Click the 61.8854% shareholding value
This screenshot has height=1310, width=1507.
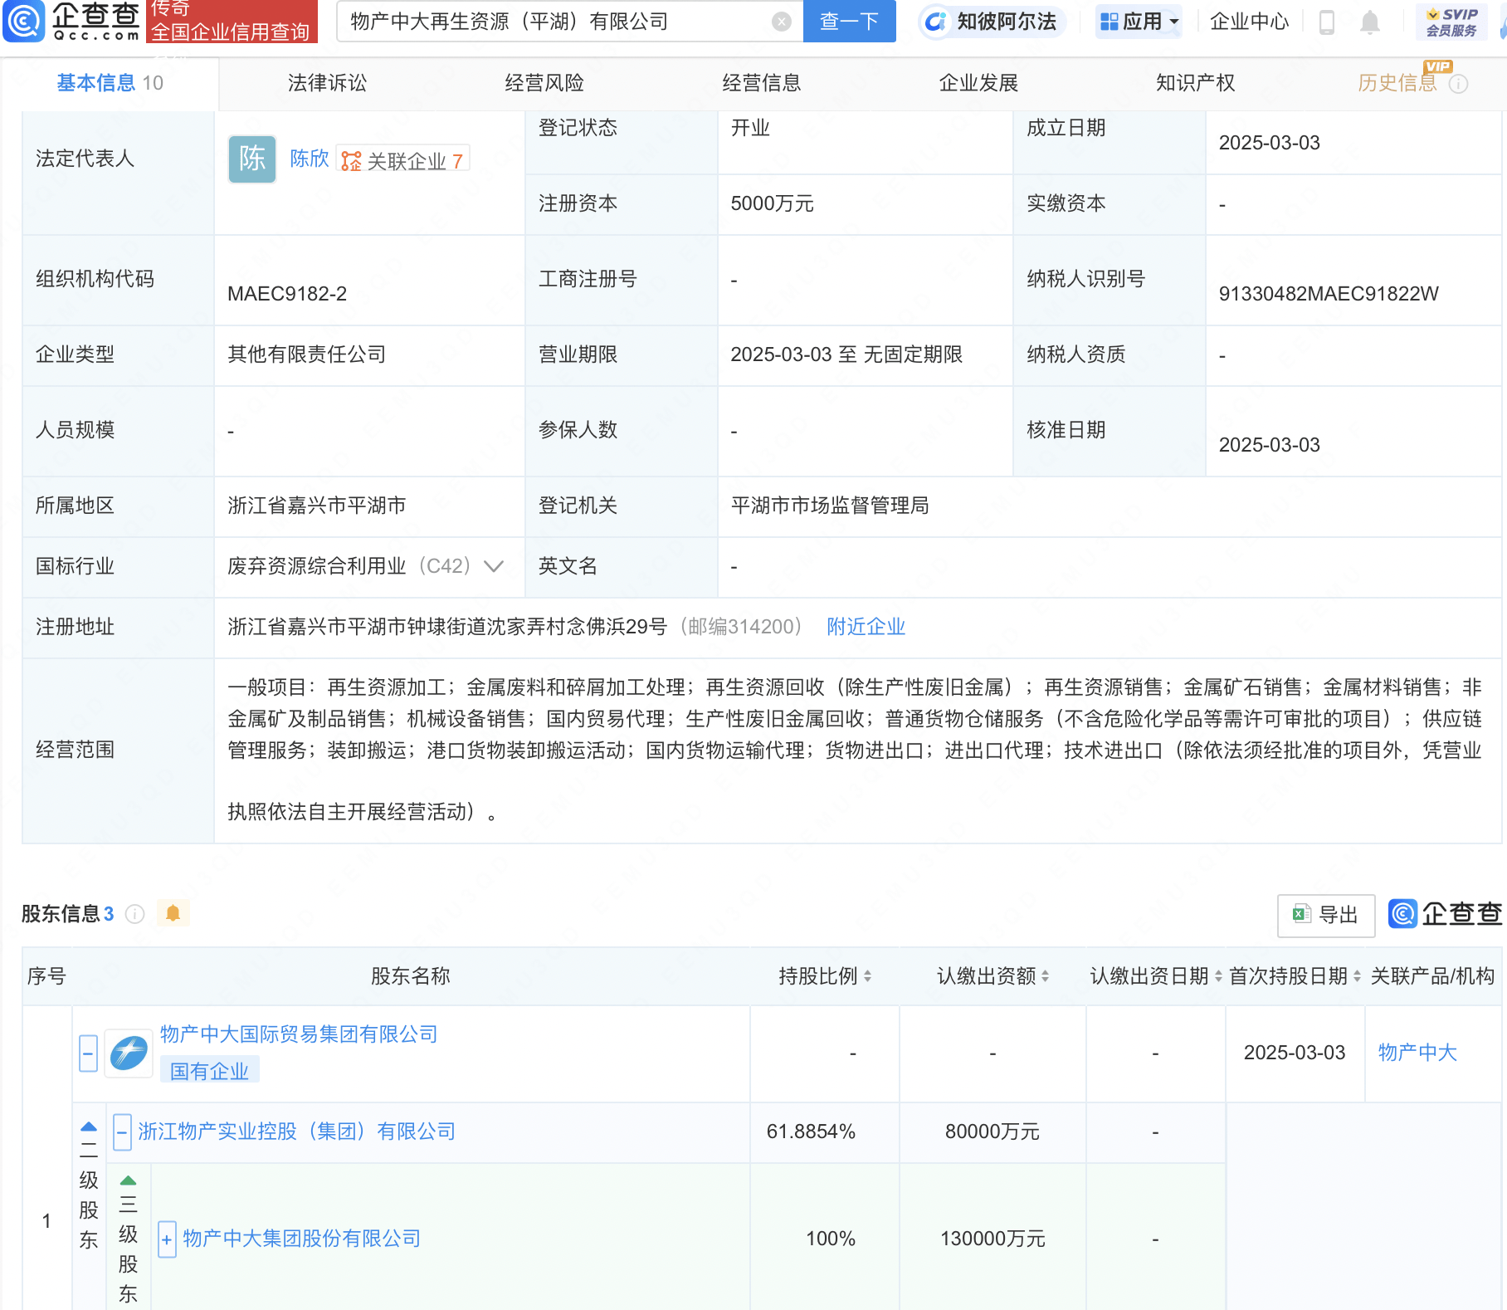click(x=811, y=1132)
